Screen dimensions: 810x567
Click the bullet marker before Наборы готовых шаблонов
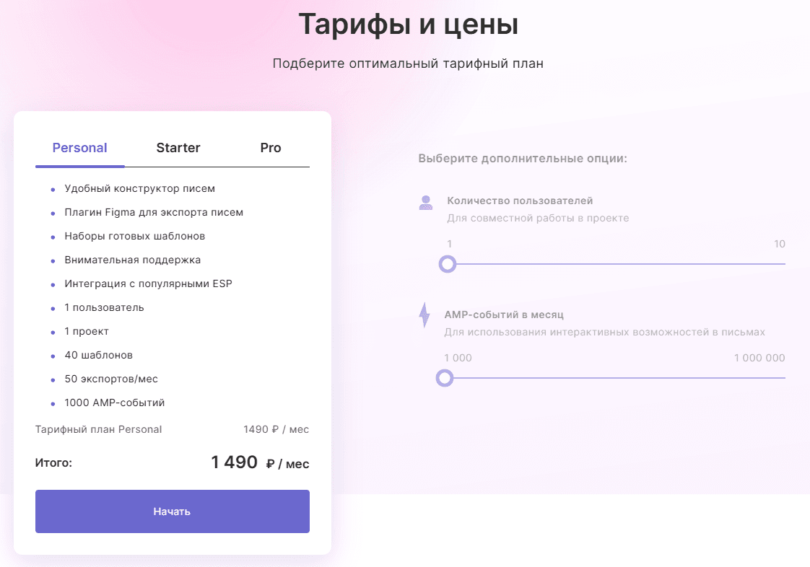[51, 236]
